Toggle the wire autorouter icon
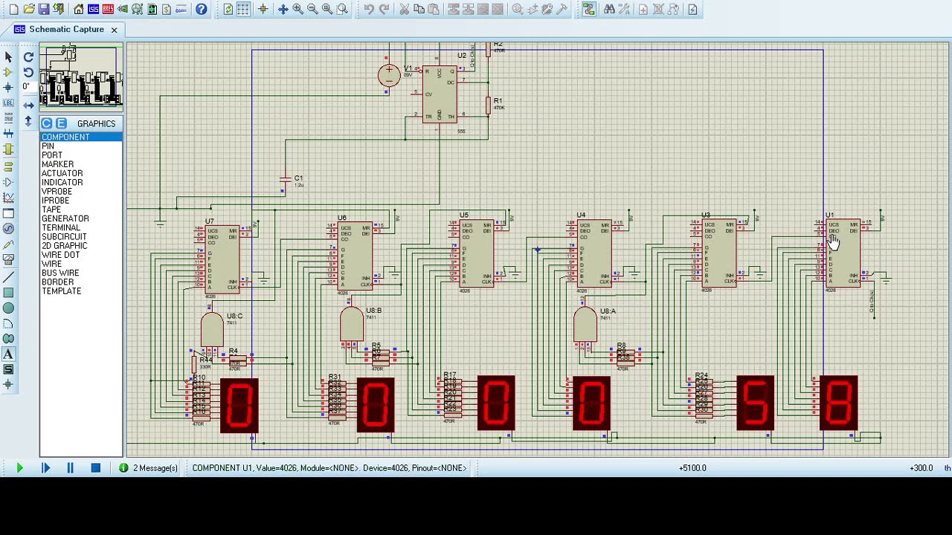The height and width of the screenshot is (535, 952). (588, 10)
